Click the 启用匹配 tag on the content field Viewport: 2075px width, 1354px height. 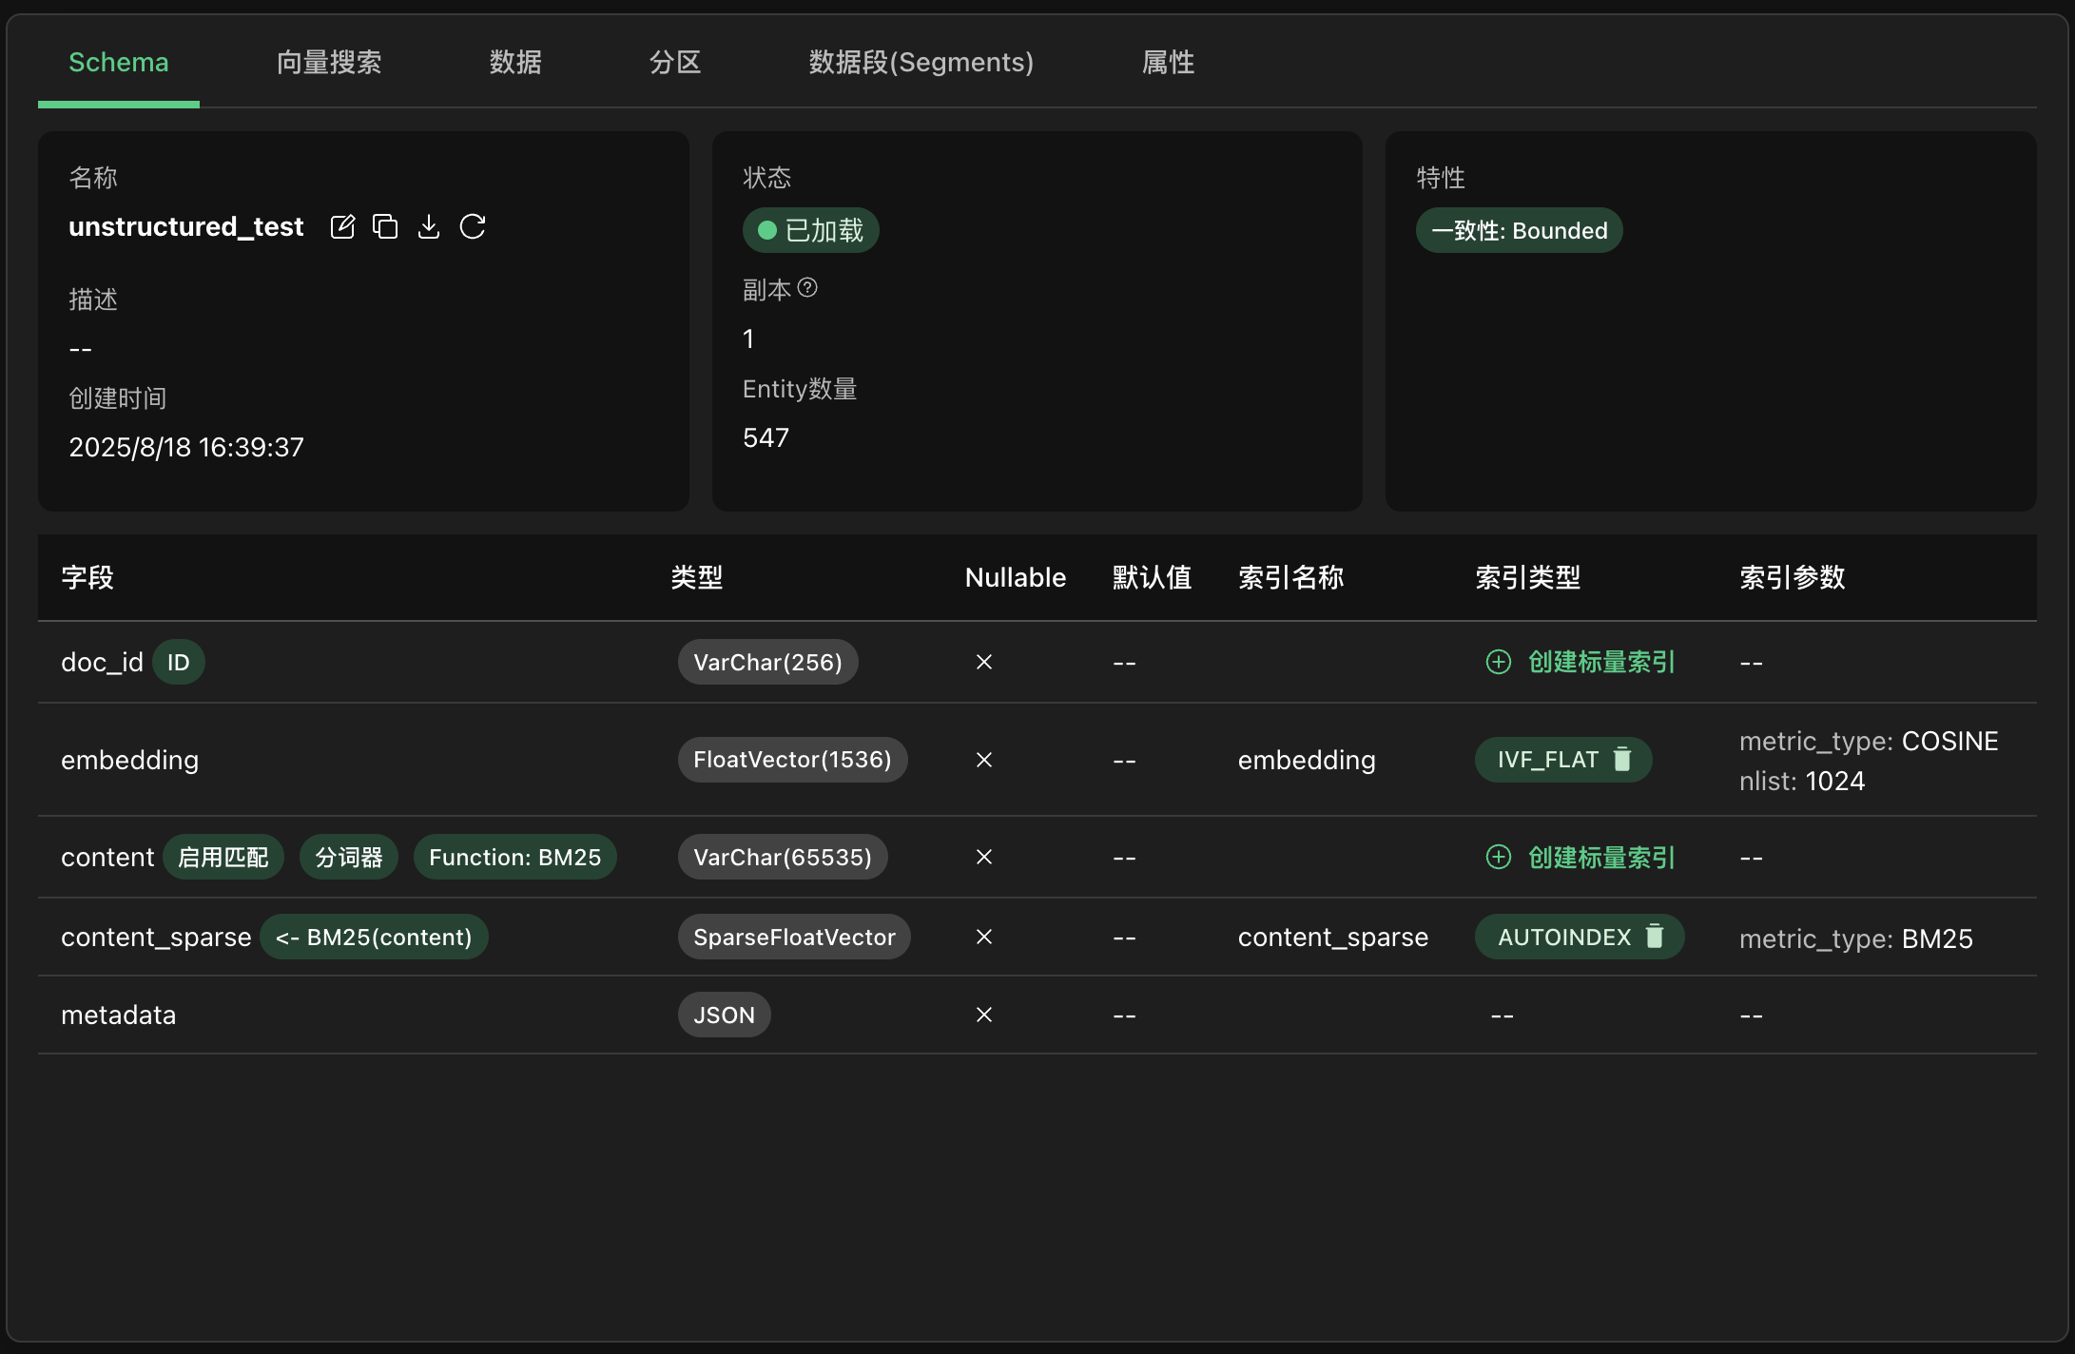[x=223, y=858]
